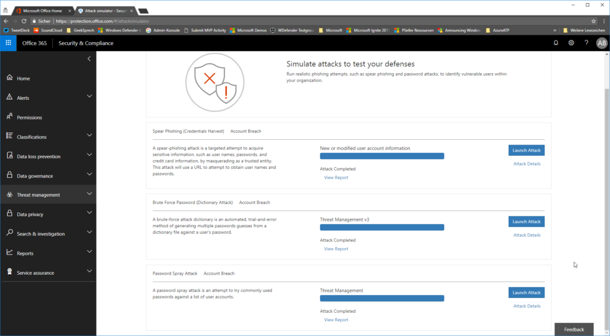Open the TweetDeck bookmark
The height and width of the screenshot is (336, 610).
17,30
